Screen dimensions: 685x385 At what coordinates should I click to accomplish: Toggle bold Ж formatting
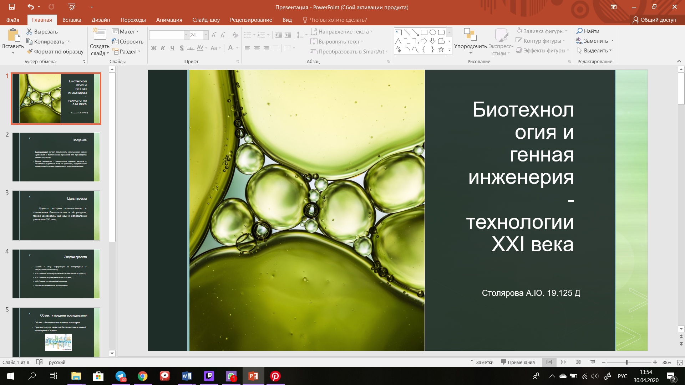click(154, 48)
